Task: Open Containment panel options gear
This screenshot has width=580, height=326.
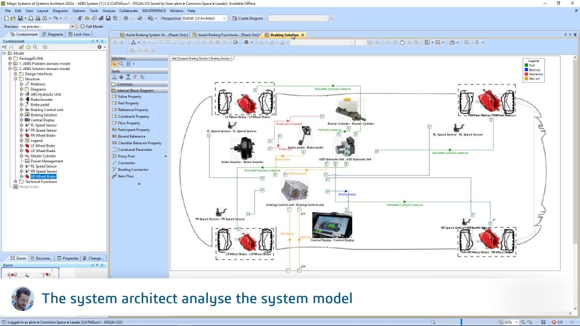Action: click(99, 47)
